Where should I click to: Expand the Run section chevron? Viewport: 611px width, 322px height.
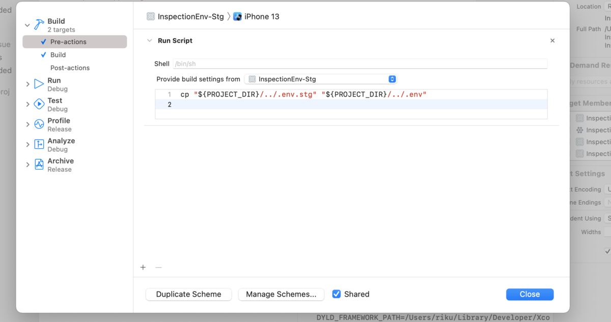[x=27, y=84]
